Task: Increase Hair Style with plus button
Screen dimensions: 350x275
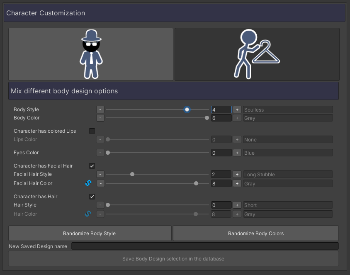Action: coord(237,205)
